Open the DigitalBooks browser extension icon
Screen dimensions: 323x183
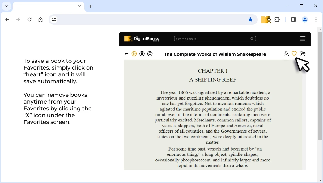coord(266,20)
